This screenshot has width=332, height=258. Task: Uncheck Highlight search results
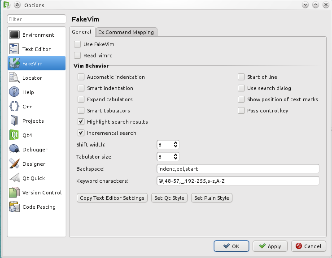coord(81,122)
